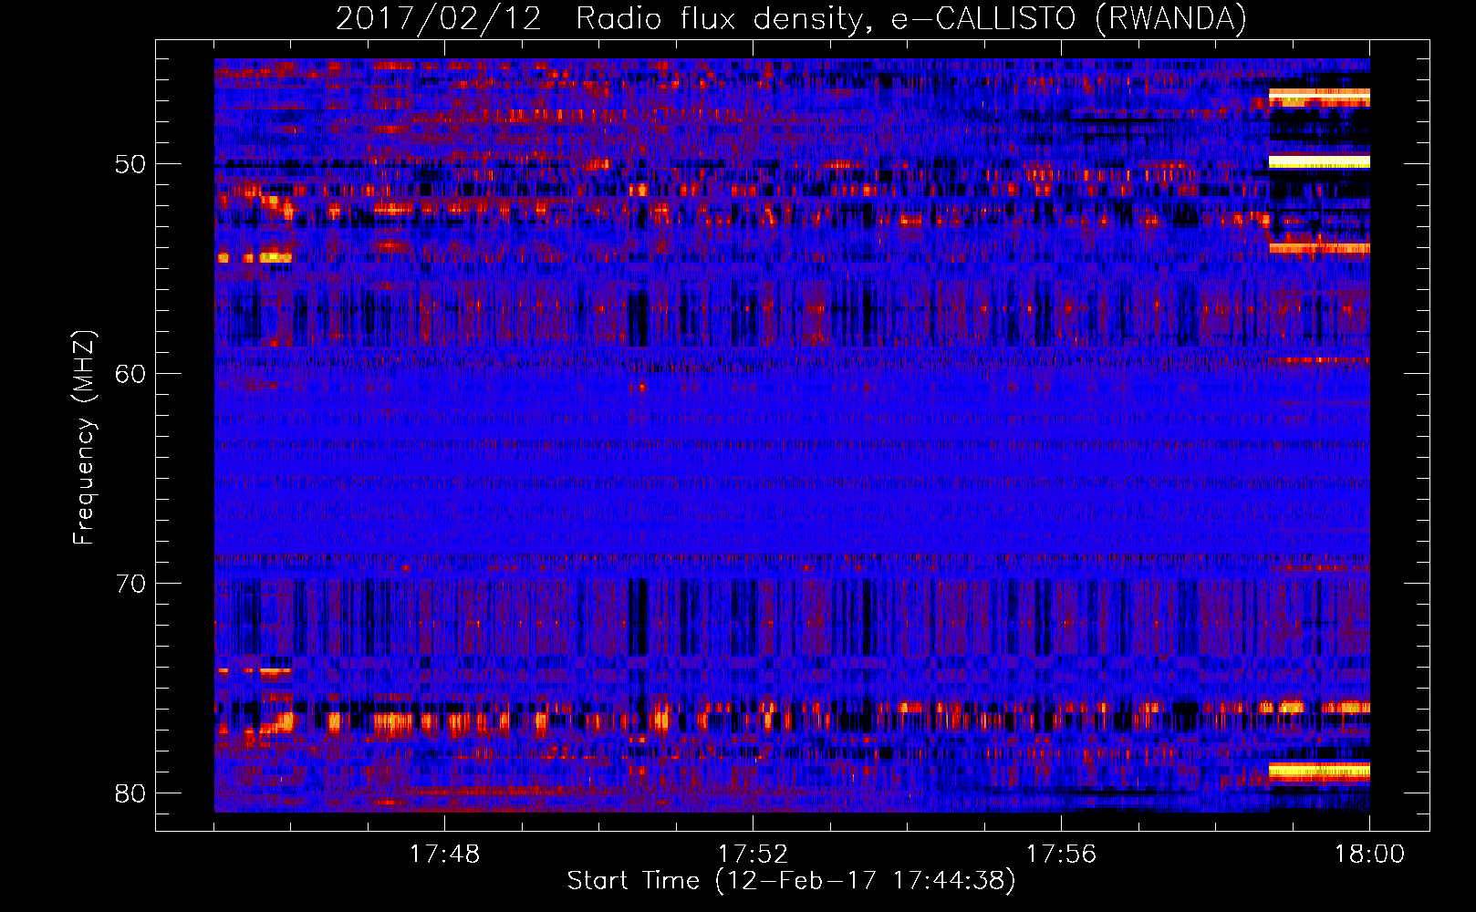Click the 17:48 time tick label
The width and height of the screenshot is (1476, 912).
click(444, 855)
